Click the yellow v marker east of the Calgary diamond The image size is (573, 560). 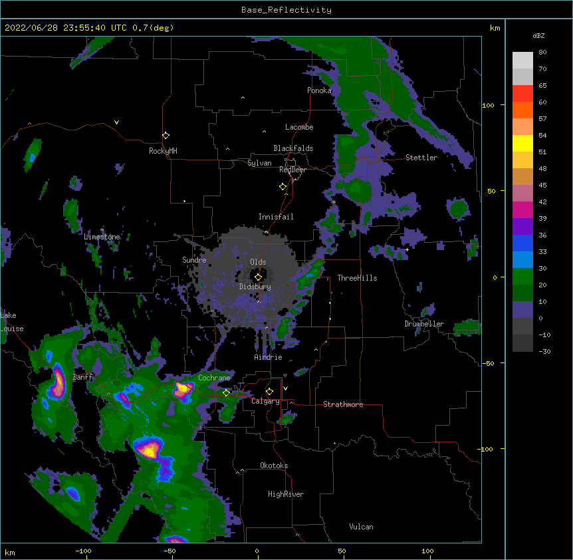click(x=285, y=388)
